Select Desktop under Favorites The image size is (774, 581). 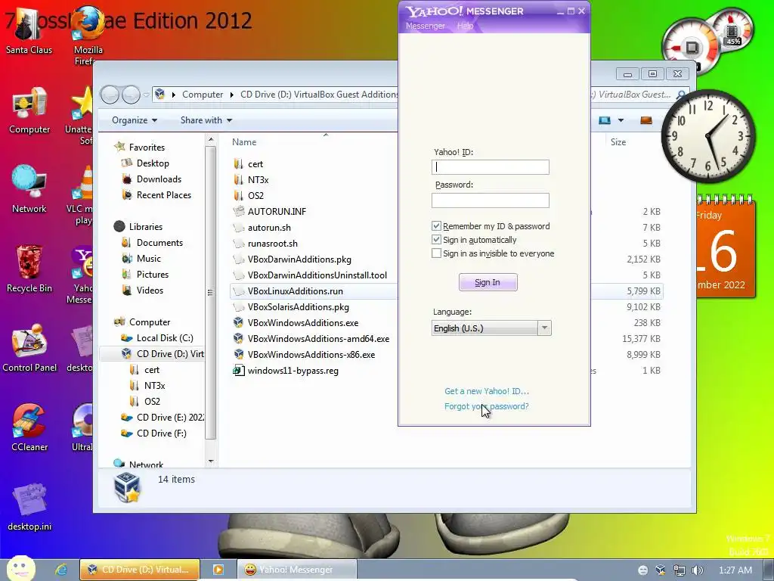click(153, 163)
